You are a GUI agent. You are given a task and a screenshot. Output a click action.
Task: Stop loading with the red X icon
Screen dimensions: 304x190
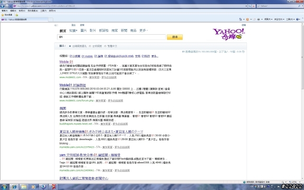pyautogui.click(x=253, y=6)
